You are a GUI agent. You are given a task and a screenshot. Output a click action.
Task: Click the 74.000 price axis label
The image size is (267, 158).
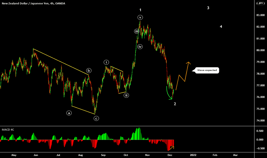click(260, 120)
